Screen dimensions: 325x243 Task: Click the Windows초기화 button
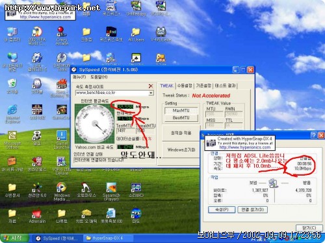click(x=181, y=150)
